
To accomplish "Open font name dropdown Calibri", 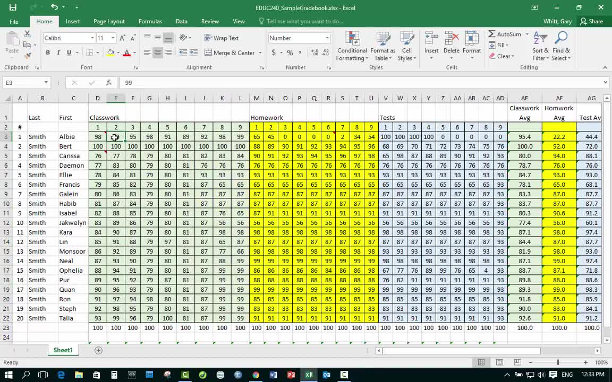I will tap(92, 38).
